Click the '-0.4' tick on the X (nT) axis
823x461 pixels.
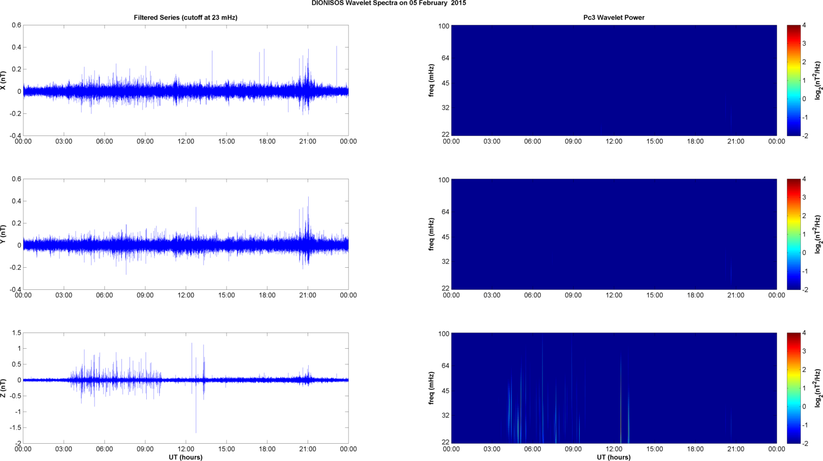coord(15,136)
